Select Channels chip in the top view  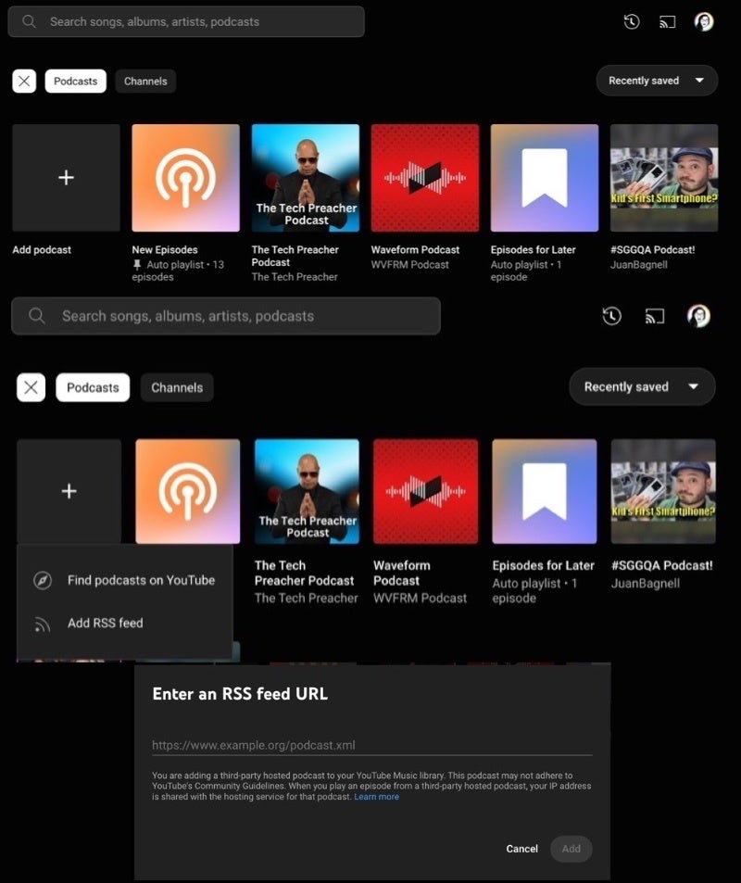point(145,82)
